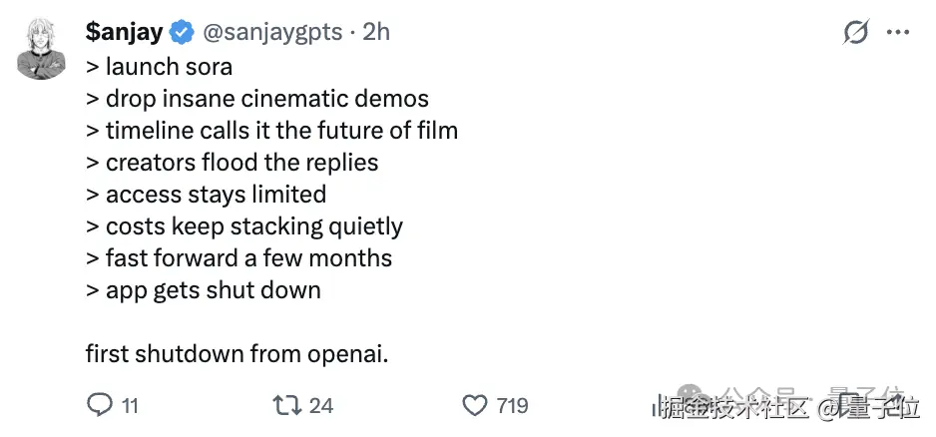Viewport: 936px width, 437px height.
Task: Click the 掘金技术社区 watermark text
Action: [733, 408]
